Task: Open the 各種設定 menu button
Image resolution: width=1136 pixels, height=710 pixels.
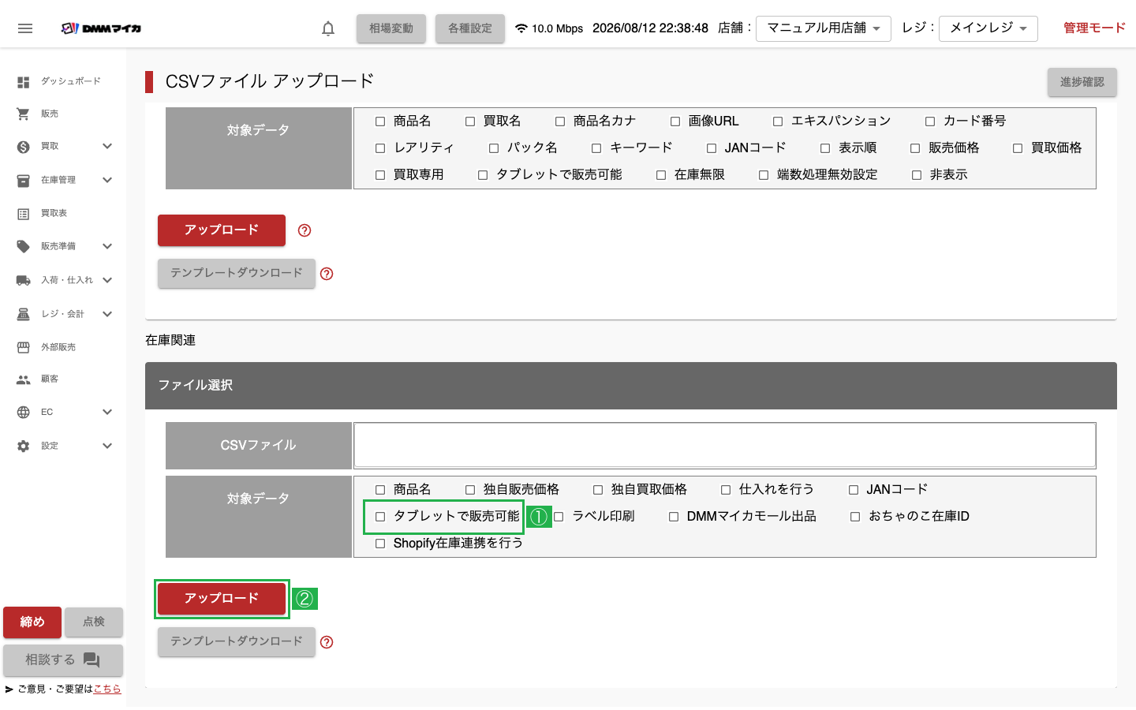Action: click(x=470, y=28)
